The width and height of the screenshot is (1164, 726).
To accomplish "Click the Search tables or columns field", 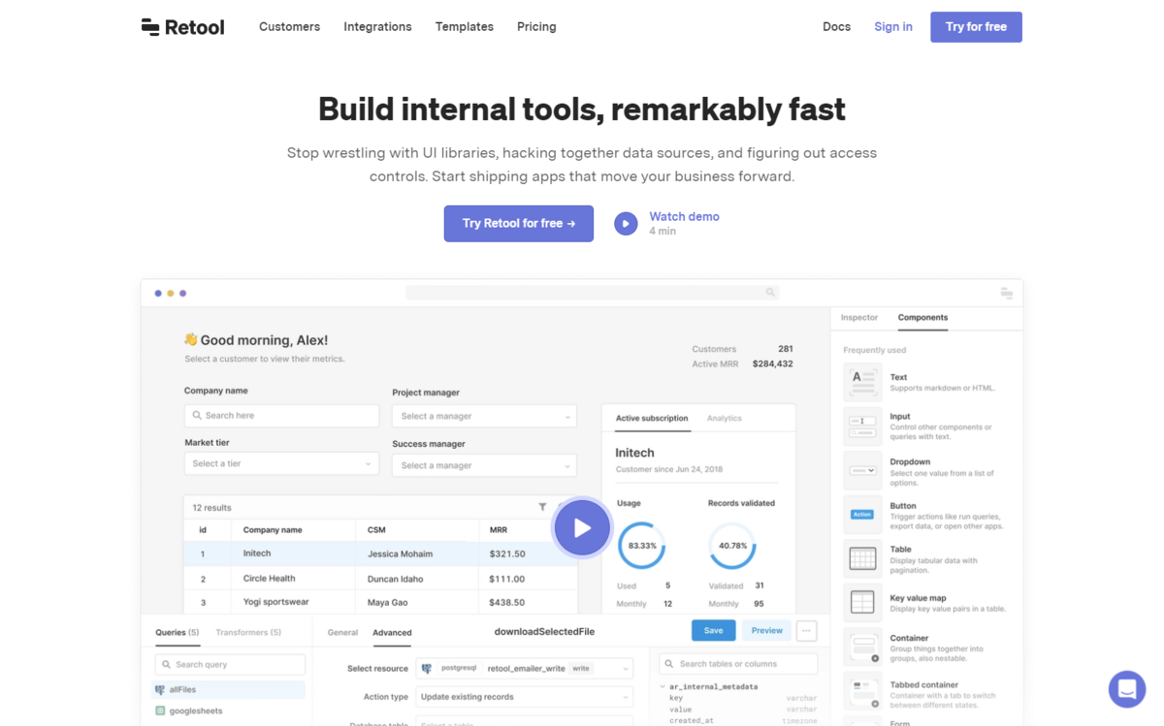I will click(738, 664).
